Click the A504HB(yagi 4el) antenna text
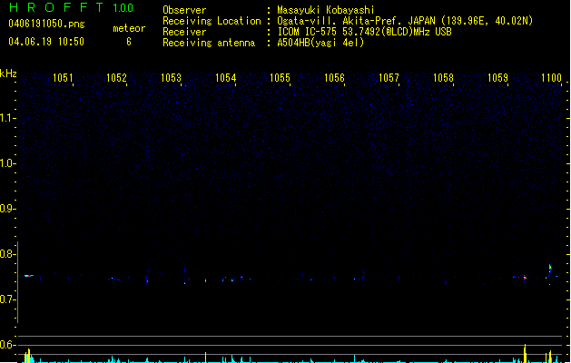This screenshot has height=363, width=571. pyautogui.click(x=320, y=43)
